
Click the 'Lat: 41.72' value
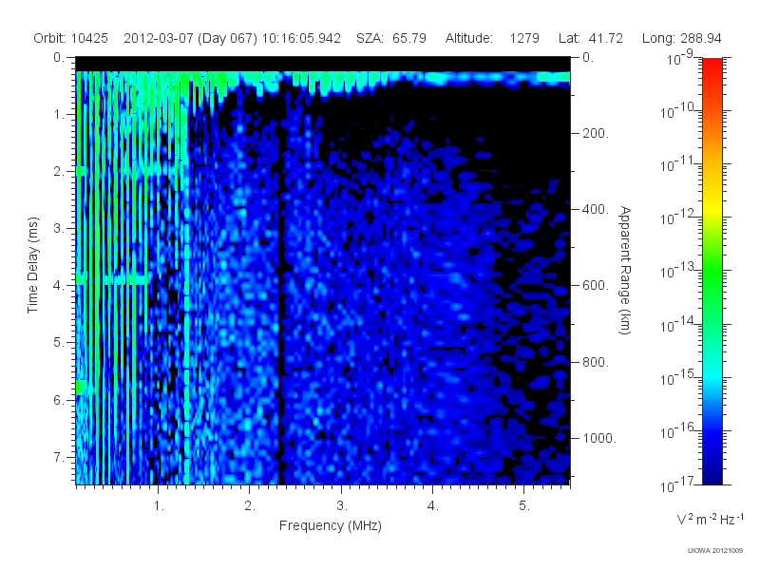coord(591,38)
